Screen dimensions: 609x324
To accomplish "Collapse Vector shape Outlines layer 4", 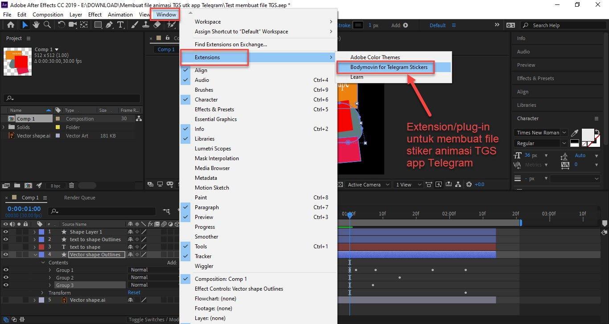I will coord(35,255).
